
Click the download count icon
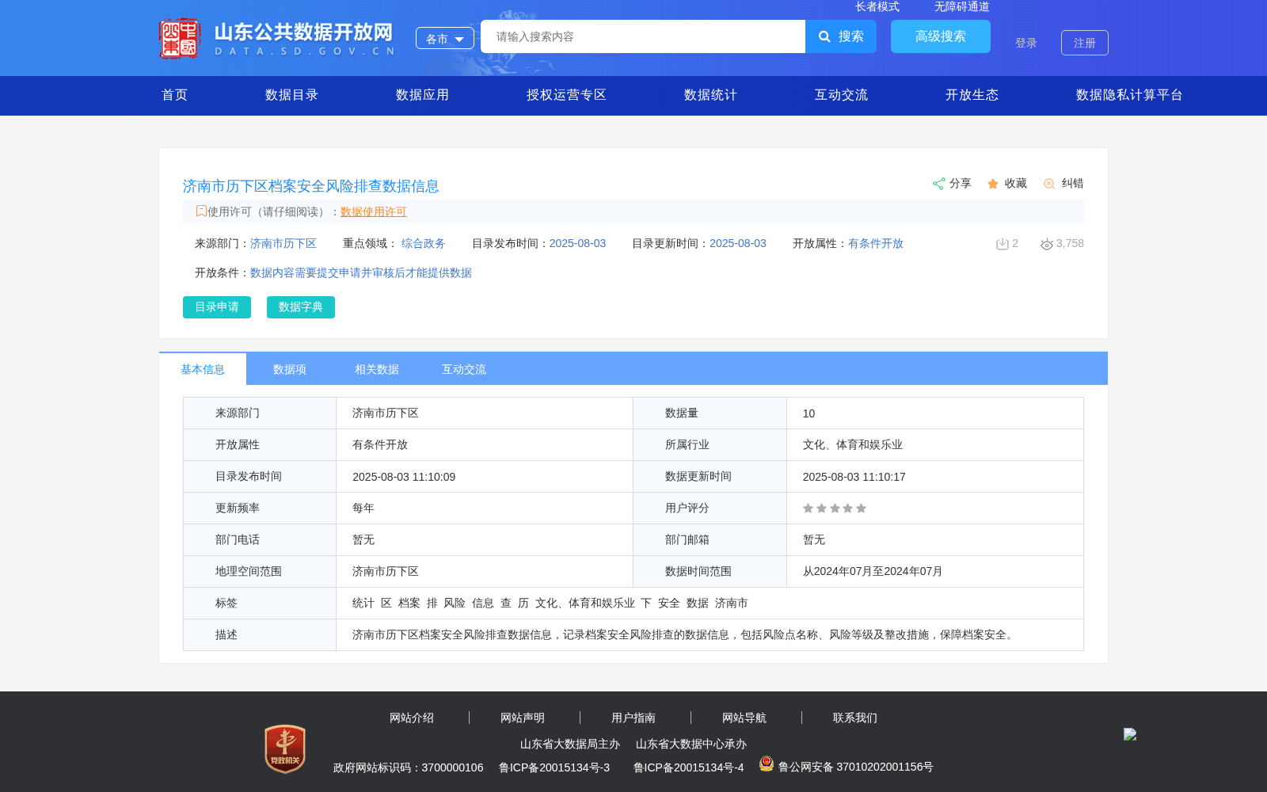[x=1002, y=244]
